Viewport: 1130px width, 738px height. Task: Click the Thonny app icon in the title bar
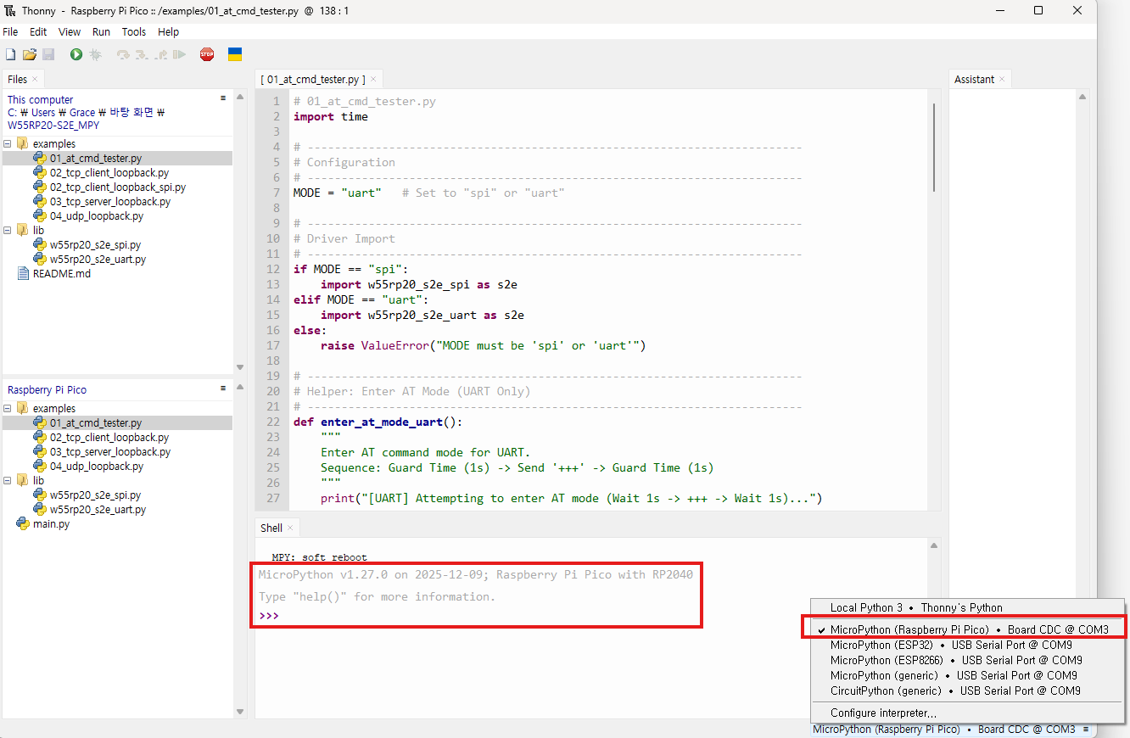pos(10,11)
